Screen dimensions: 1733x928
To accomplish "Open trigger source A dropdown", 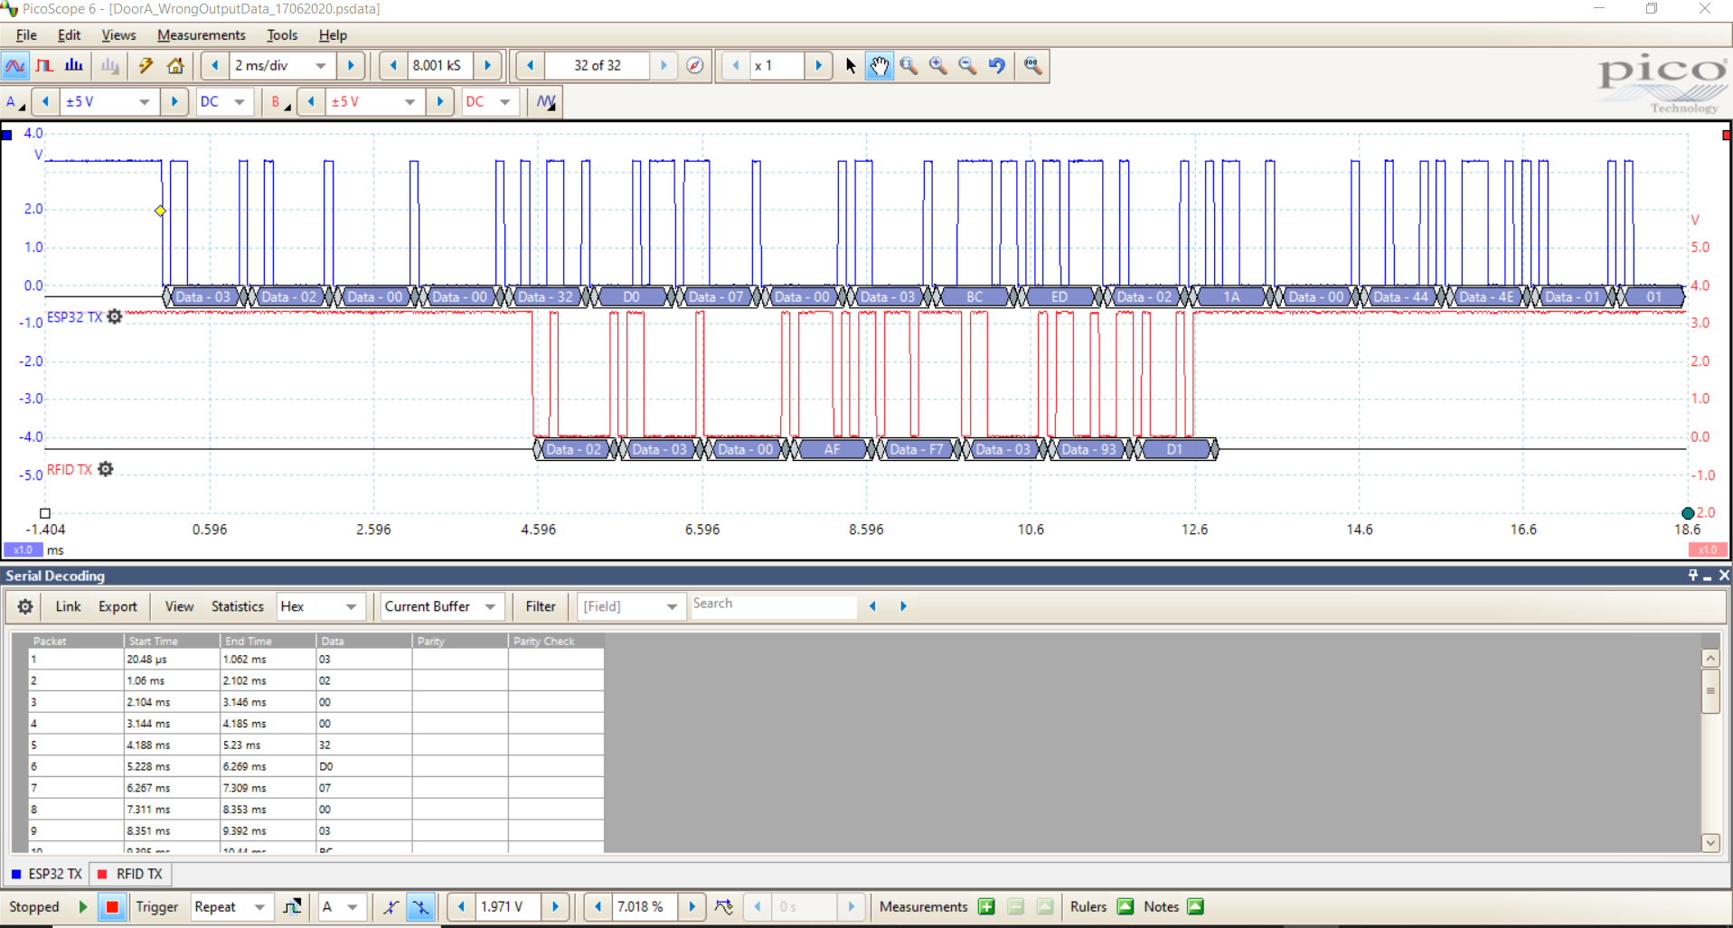I will click(x=340, y=906).
